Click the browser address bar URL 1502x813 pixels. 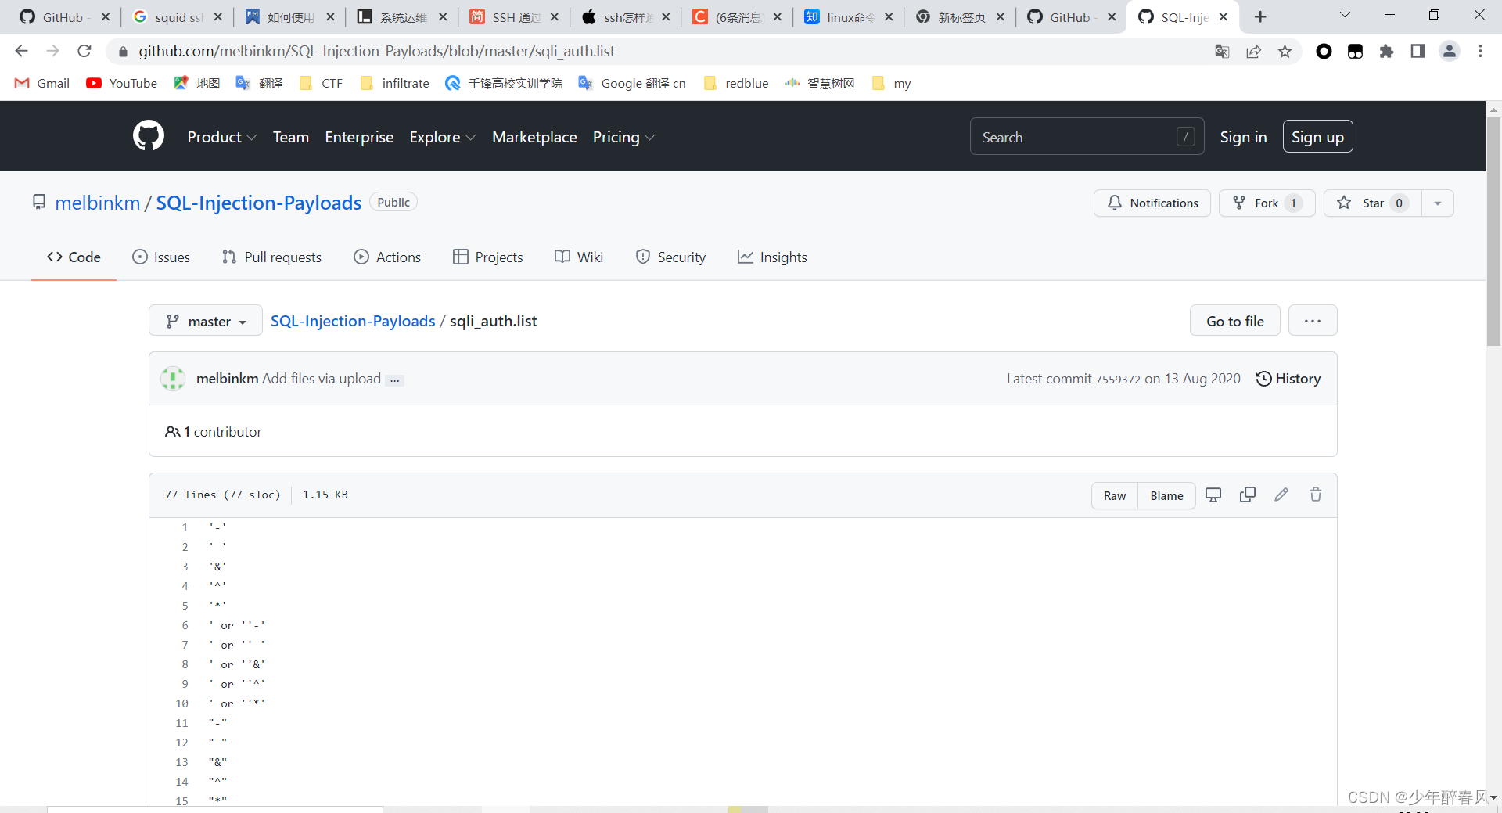coord(376,51)
